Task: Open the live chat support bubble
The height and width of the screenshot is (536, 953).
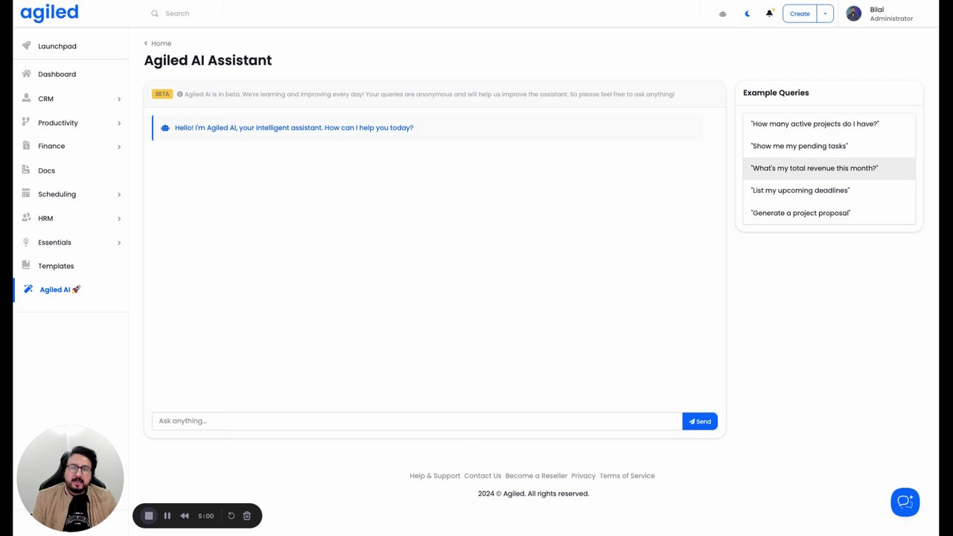Action: pyautogui.click(x=905, y=502)
